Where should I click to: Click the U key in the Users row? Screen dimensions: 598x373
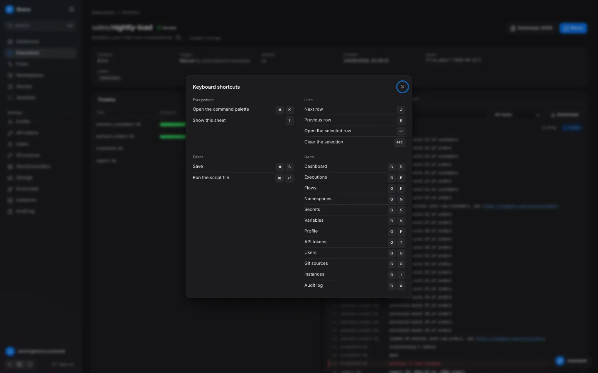(401, 253)
